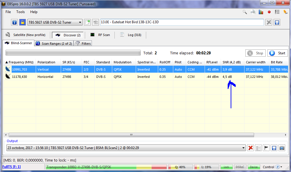This screenshot has width=291, height=172.
Task: Click the bar chart icon in top toolbar
Action: pyautogui.click(x=261, y=12)
